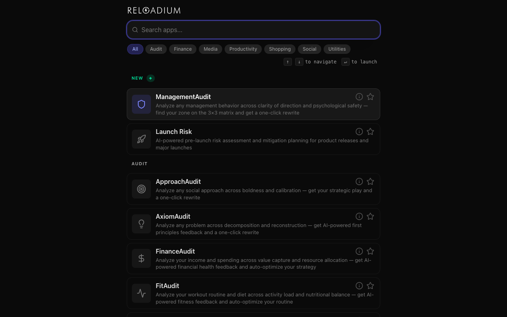This screenshot has width=507, height=317.
Task: Click the Reloadium logo
Action: [x=154, y=10]
